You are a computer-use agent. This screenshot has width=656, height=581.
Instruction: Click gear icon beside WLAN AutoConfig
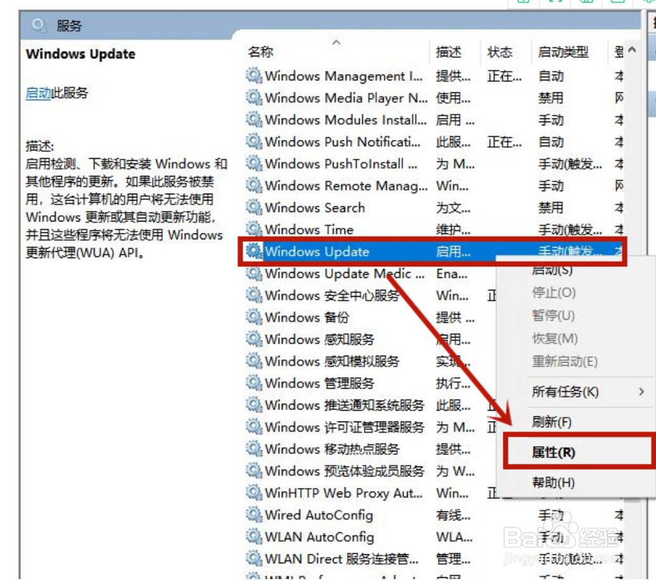(254, 537)
